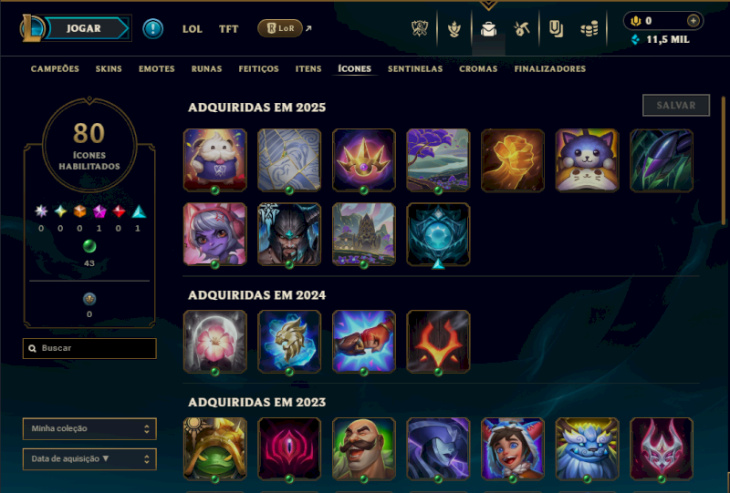Open the Collection briefcase icon
The height and width of the screenshot is (493, 730).
(488, 29)
